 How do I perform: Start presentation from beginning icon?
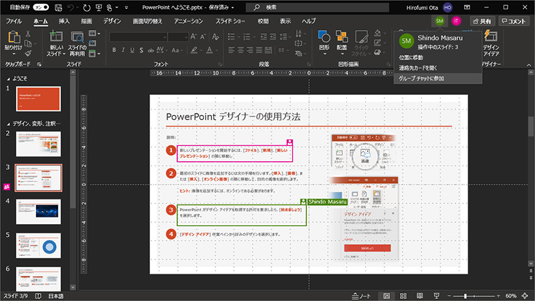point(99,7)
